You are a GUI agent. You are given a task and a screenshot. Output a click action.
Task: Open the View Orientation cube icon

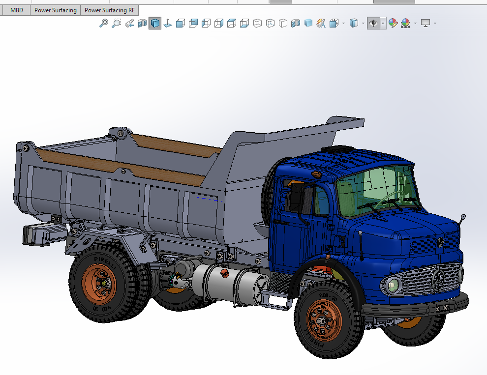pyautogui.click(x=334, y=23)
